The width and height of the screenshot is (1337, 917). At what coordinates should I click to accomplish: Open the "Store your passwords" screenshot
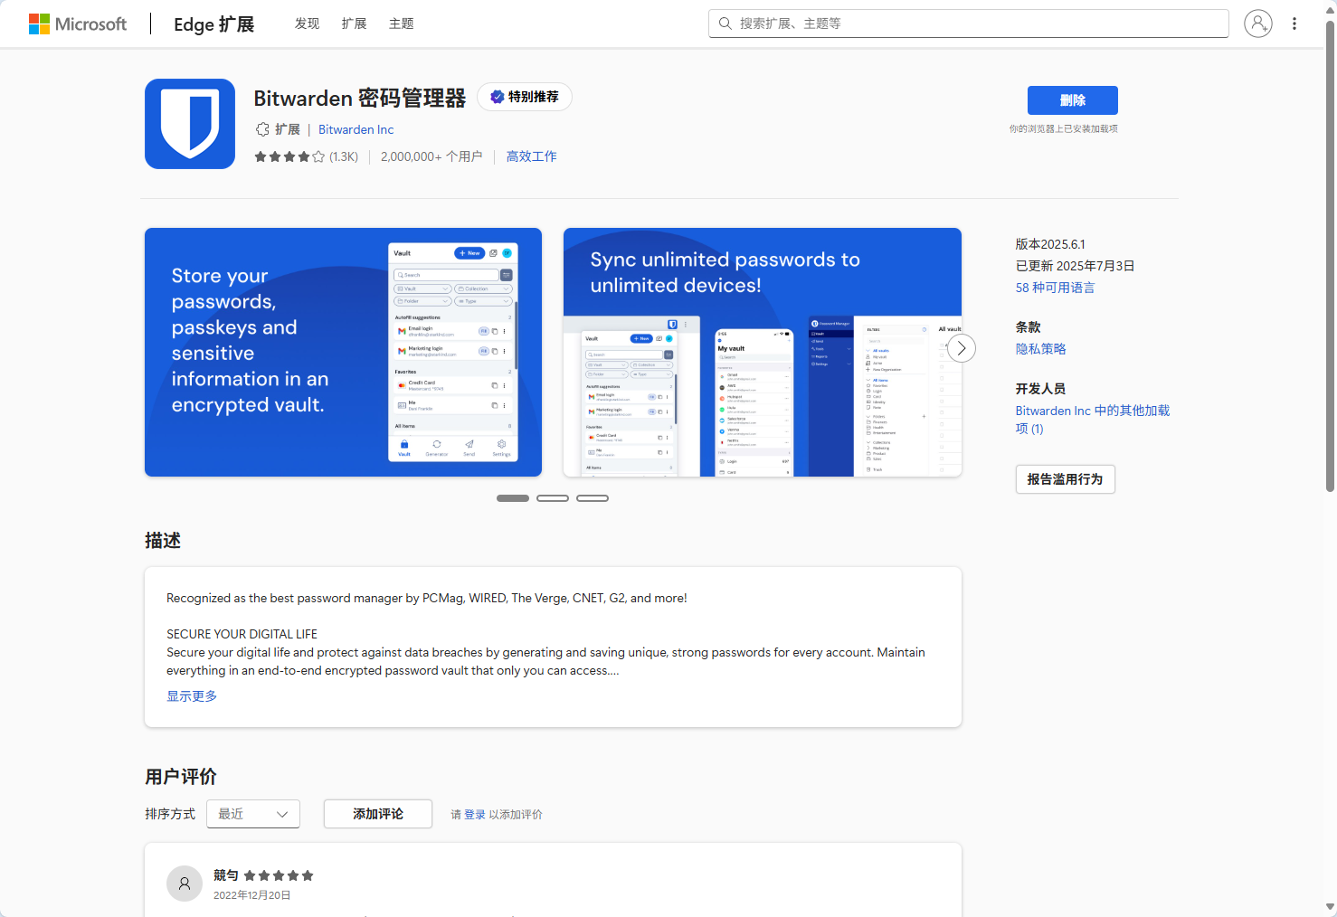pos(343,352)
